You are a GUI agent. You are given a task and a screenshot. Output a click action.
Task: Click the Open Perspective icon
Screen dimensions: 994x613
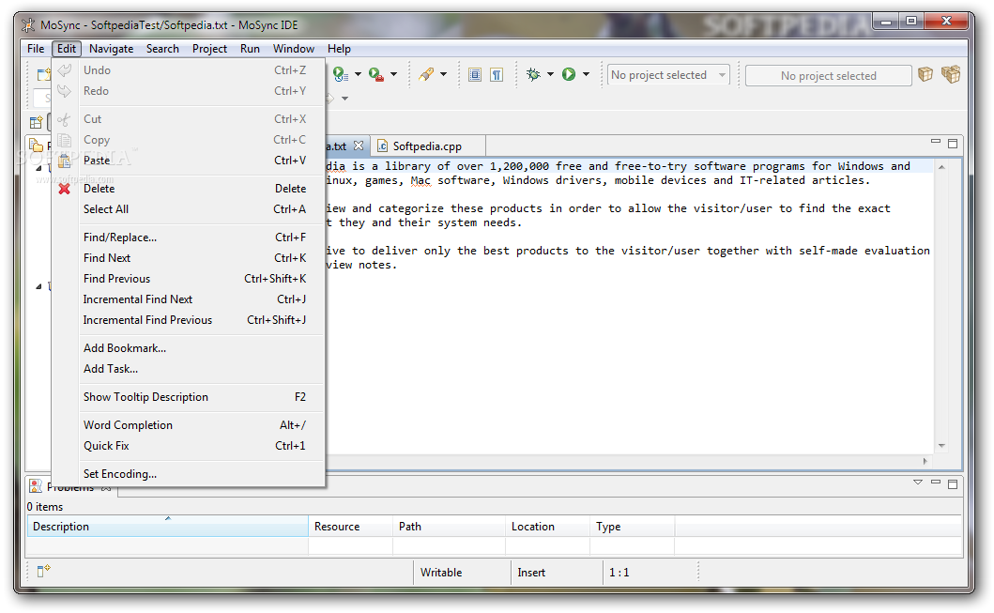tap(36, 122)
